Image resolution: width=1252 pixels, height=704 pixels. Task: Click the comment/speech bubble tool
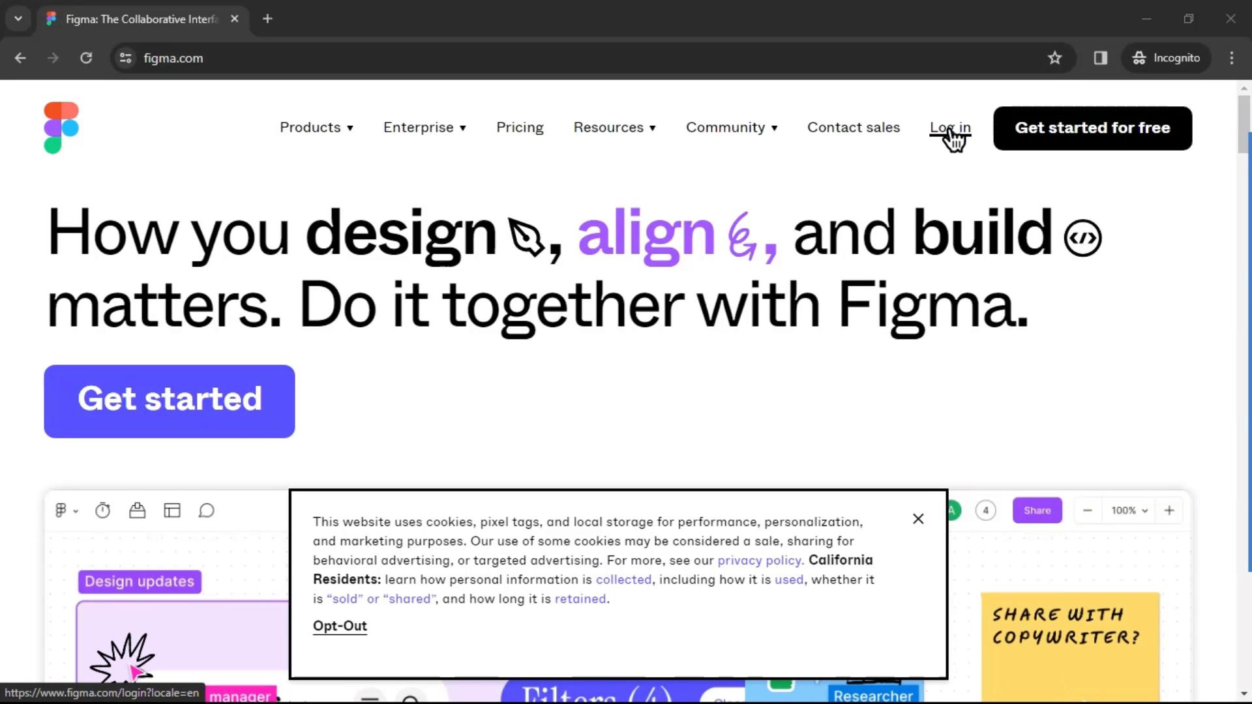tap(206, 510)
